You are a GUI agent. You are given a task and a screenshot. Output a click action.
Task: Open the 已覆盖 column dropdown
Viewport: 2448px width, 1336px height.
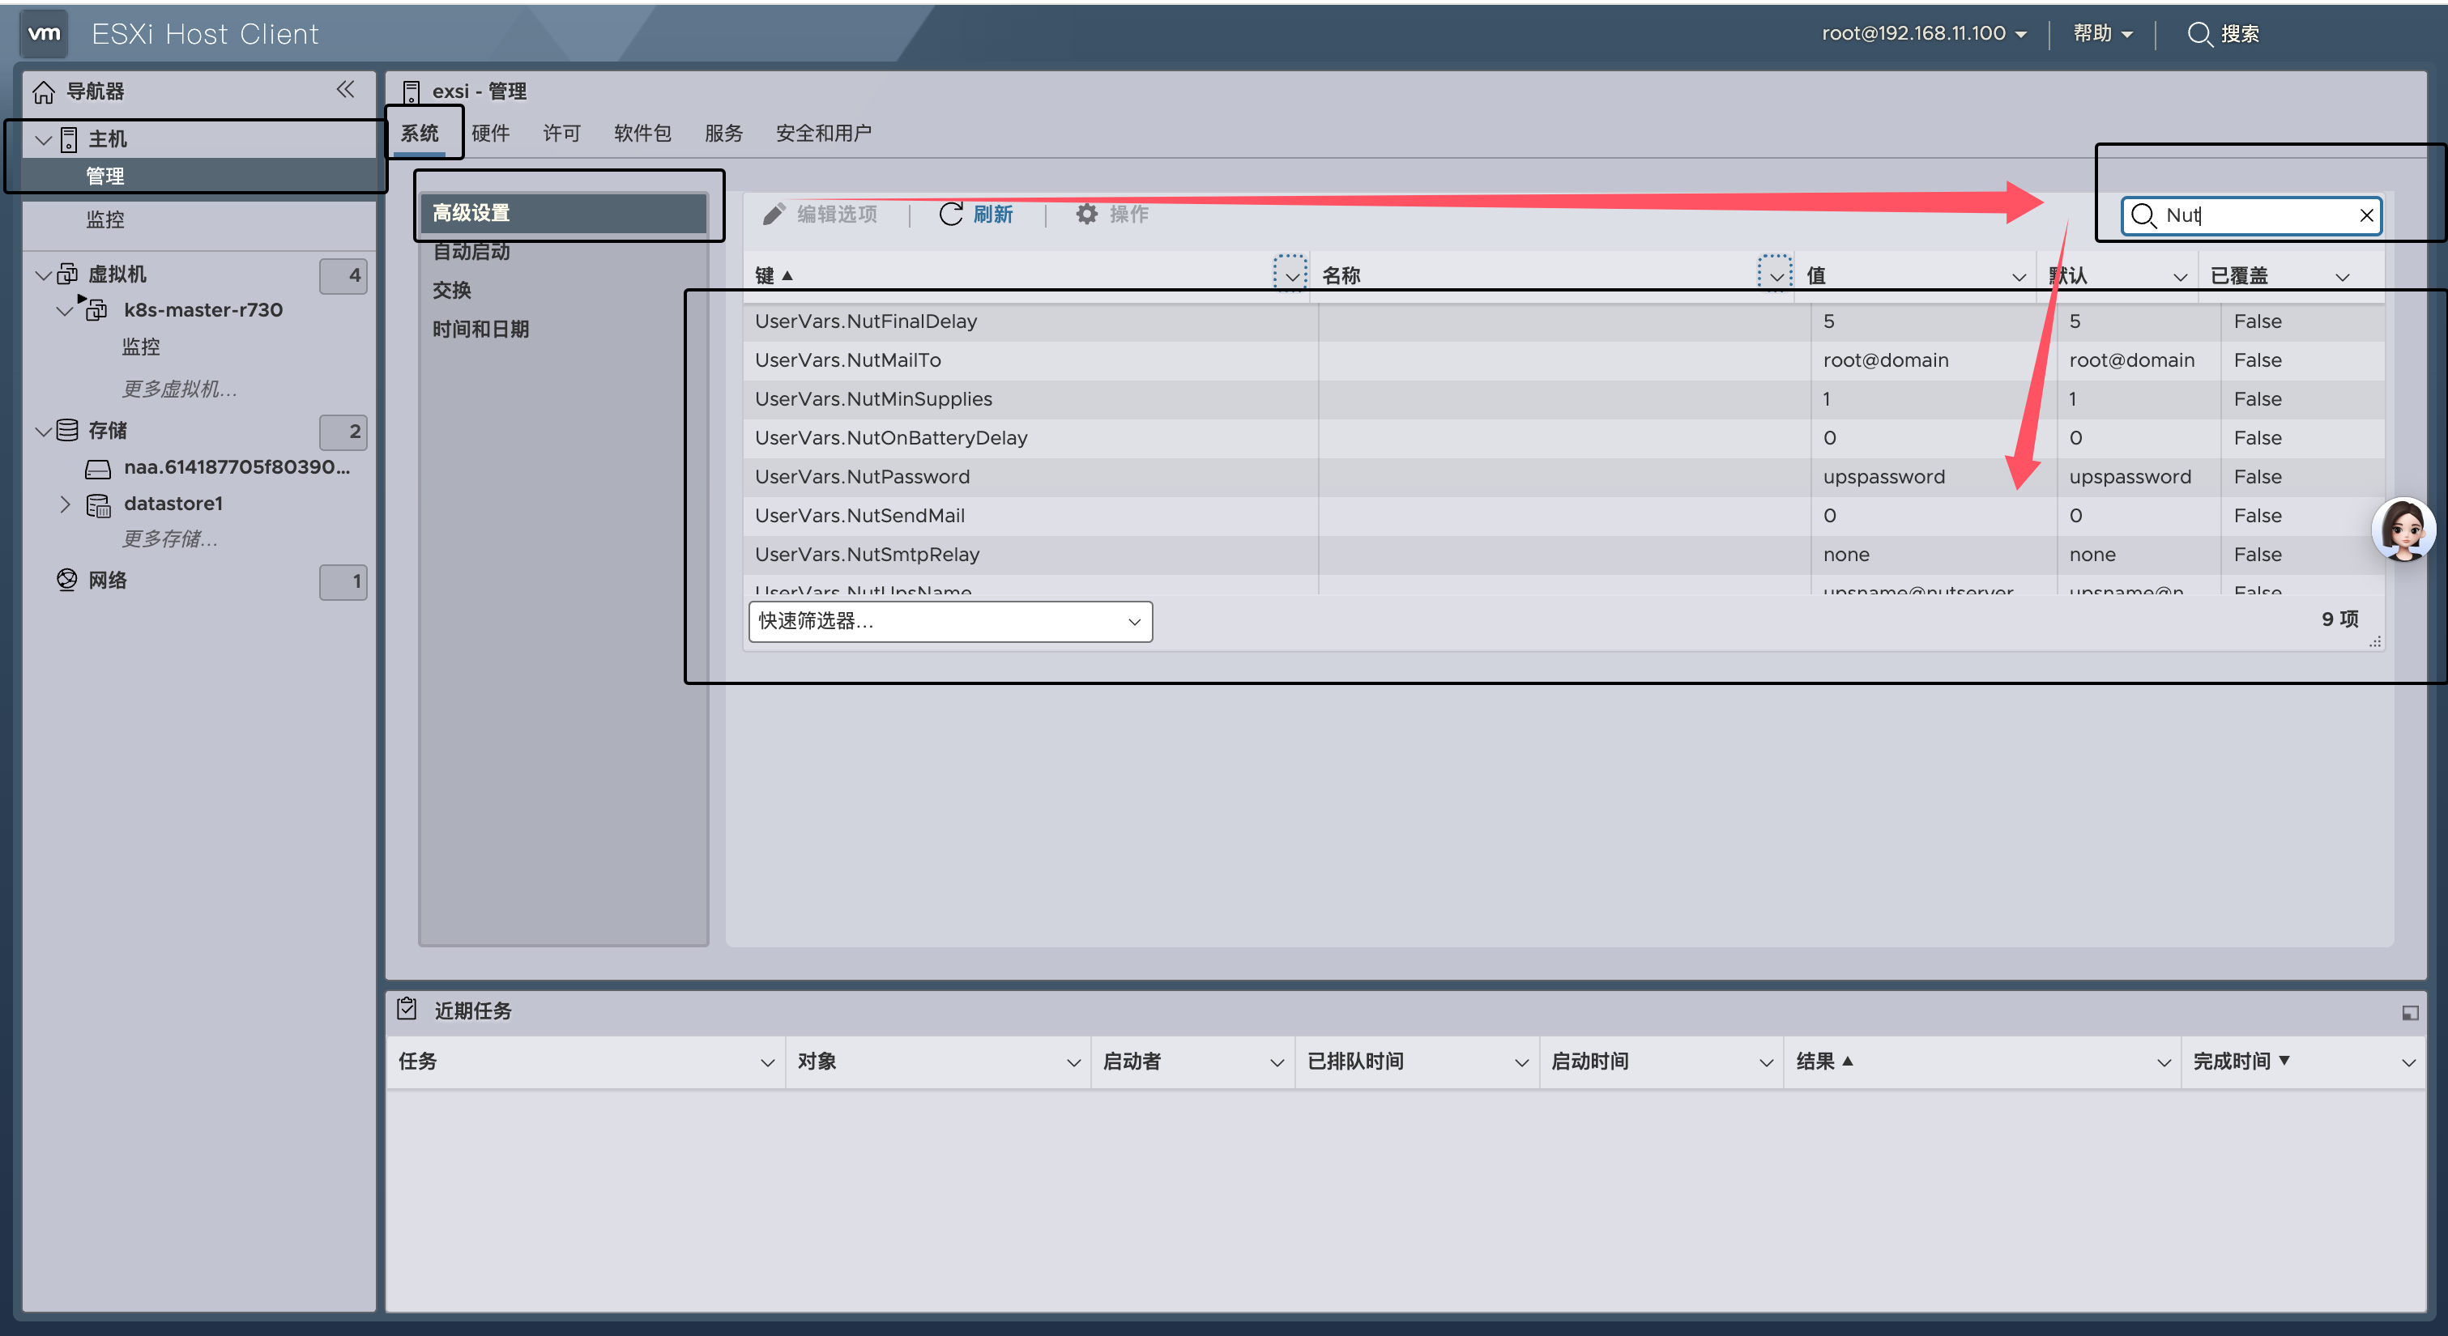(x=2342, y=278)
